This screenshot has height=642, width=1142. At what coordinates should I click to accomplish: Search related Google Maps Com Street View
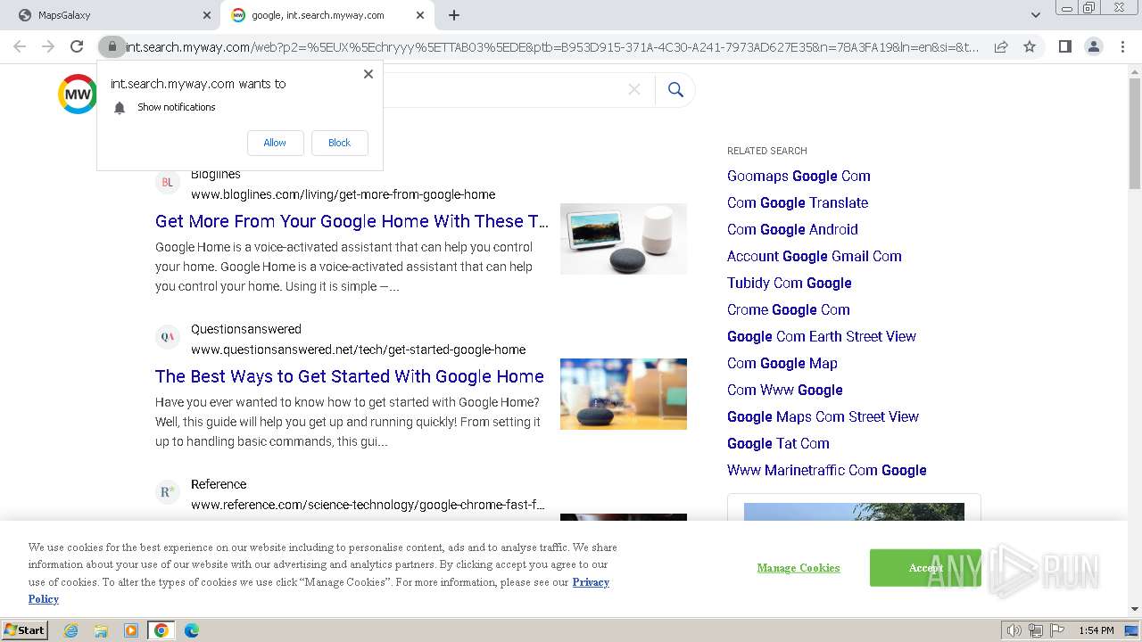(823, 416)
